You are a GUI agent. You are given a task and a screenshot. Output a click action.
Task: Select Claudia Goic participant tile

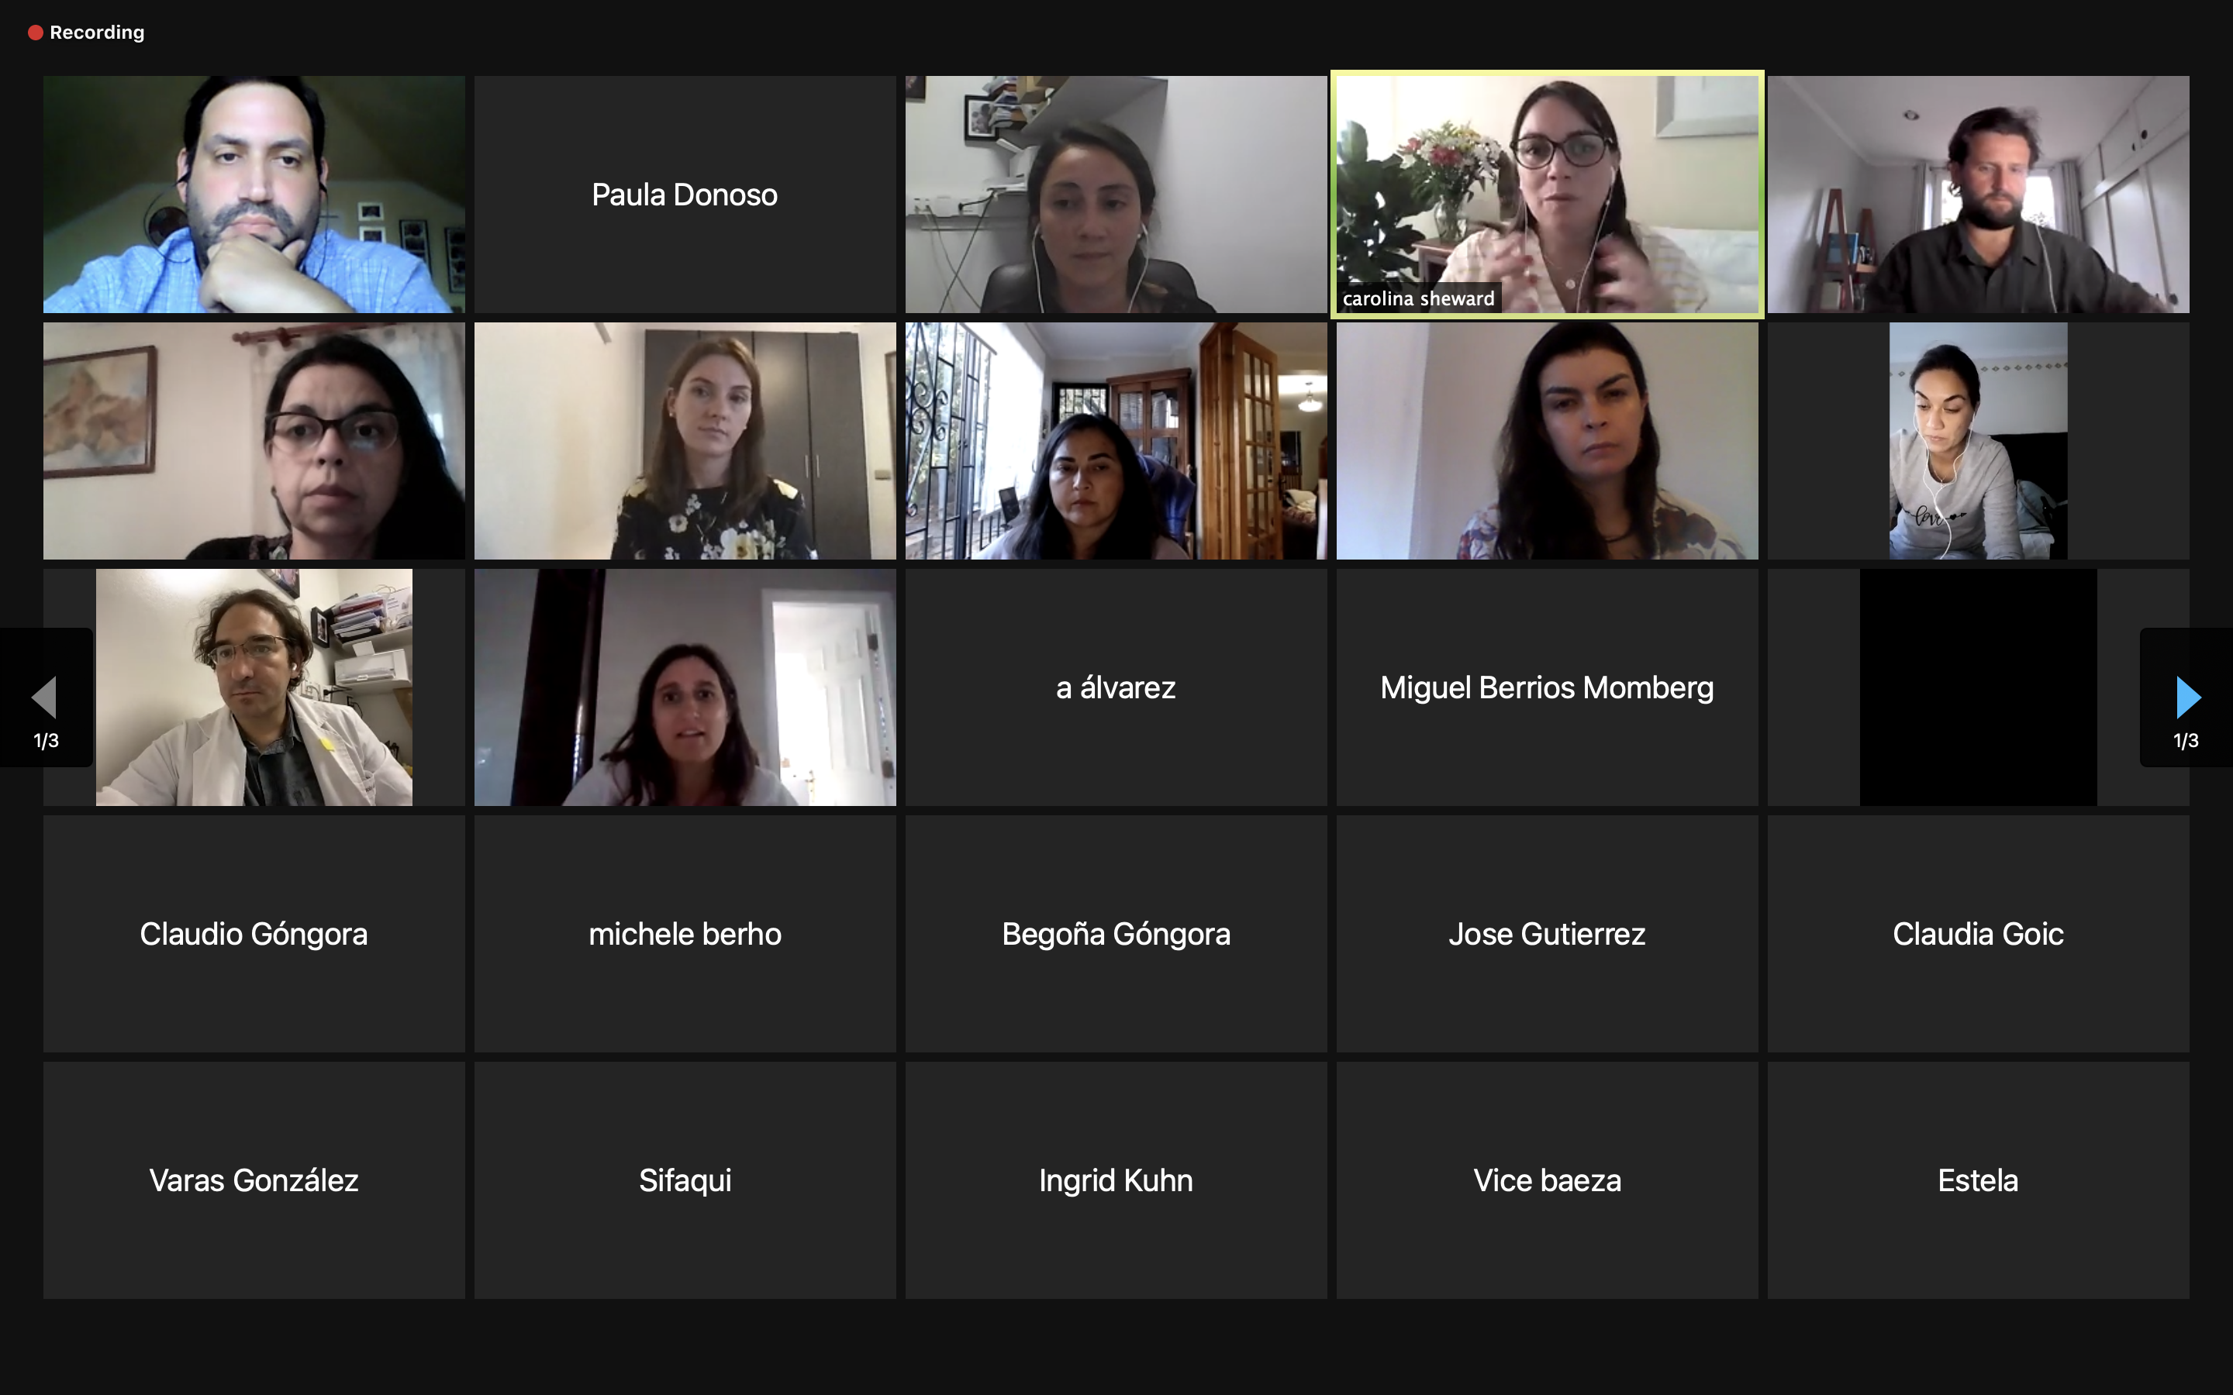(1979, 934)
